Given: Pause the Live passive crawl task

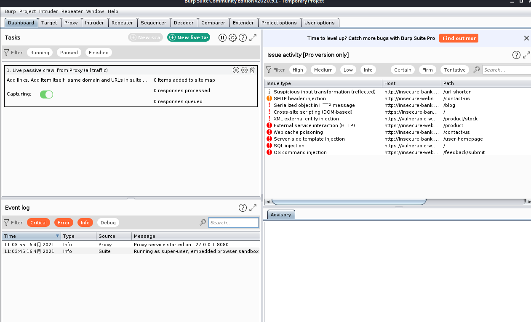Looking at the screenshot, I should click(x=236, y=70).
